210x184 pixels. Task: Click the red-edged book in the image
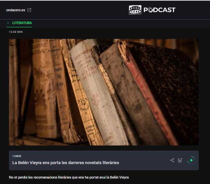[151, 96]
